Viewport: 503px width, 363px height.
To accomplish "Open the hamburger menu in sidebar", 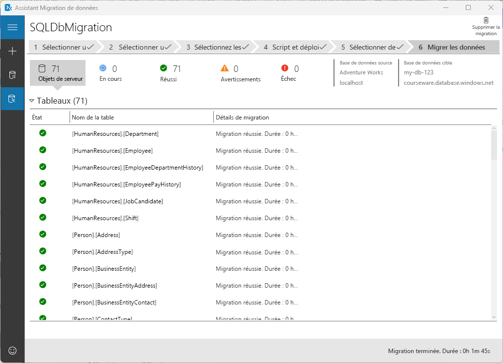I will [x=12, y=27].
